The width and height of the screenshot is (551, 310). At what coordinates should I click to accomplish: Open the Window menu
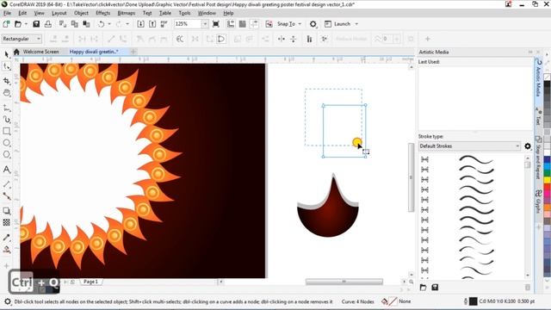207,13
